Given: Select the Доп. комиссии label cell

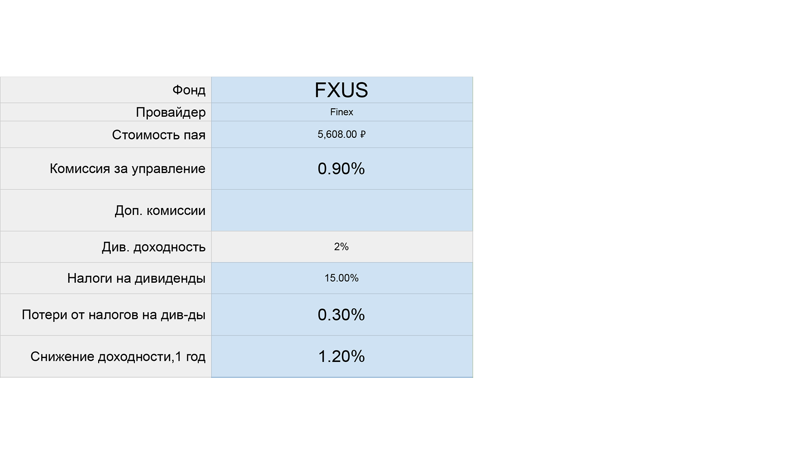Looking at the screenshot, I should (x=160, y=210).
